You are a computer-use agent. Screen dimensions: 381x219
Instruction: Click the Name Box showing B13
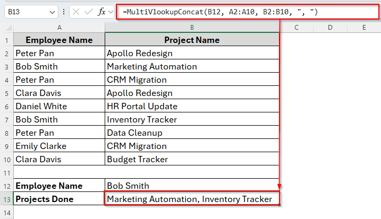tap(26, 12)
